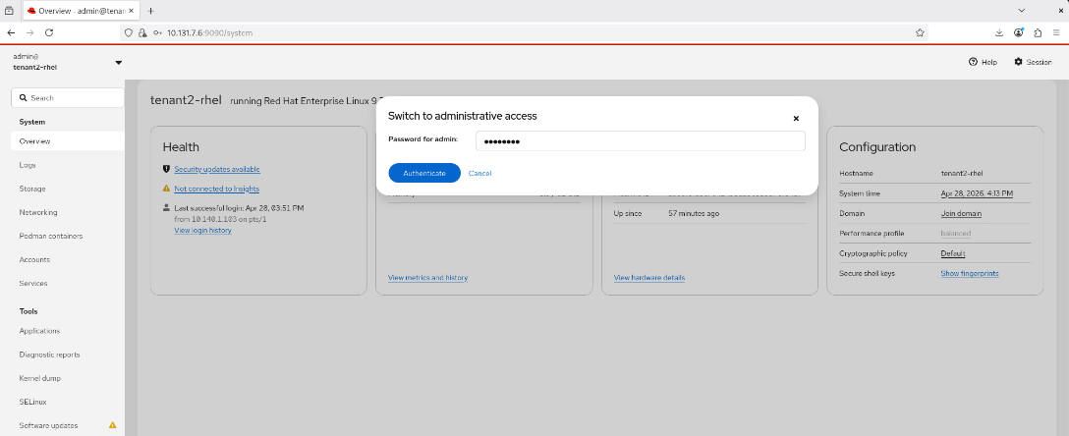The width and height of the screenshot is (1069, 436).
Task: Click the lock icon in the address bar
Action: tap(142, 32)
